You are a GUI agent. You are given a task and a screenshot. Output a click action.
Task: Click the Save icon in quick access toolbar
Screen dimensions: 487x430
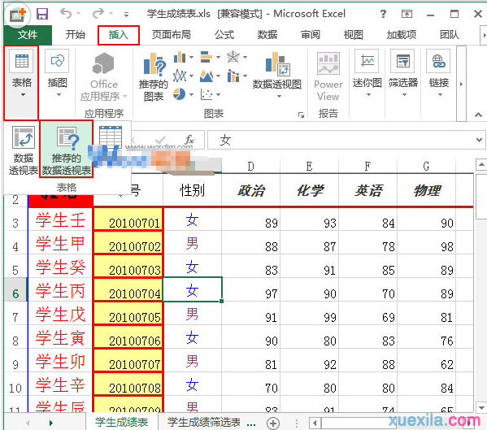coord(42,14)
